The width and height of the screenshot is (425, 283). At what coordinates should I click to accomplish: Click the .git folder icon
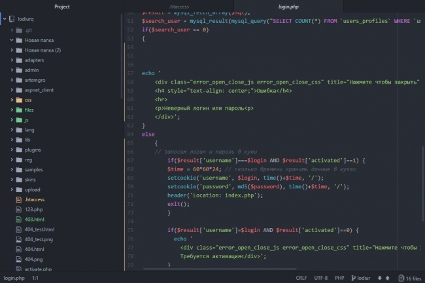coord(19,30)
